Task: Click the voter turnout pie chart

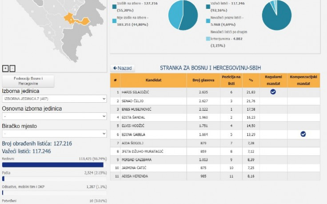Action: tap(183, 15)
